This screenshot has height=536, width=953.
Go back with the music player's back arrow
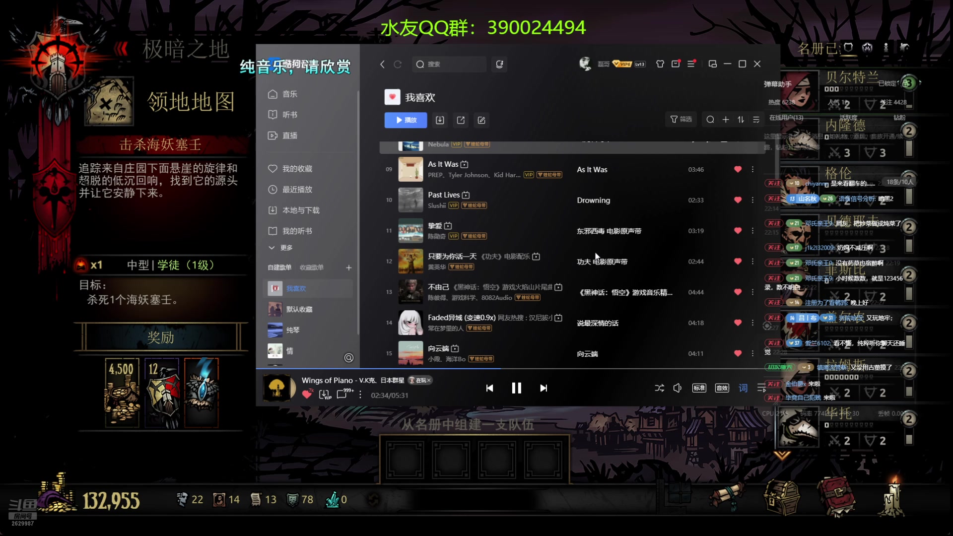pos(382,65)
